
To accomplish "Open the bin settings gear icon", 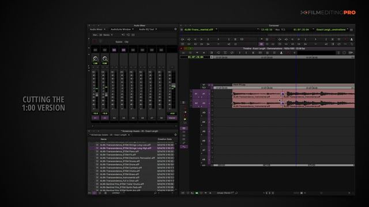I will coord(175,135).
